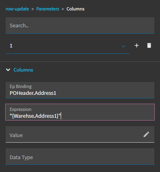Click first breadcrumb separator after row-update
The height and width of the screenshot is (172, 160).
pos(33,9)
